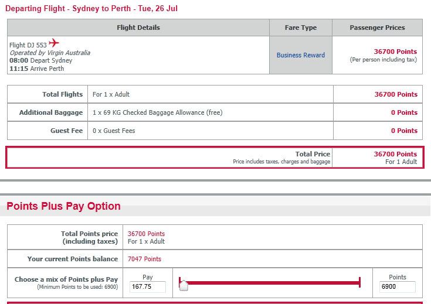Click the Total Flights row label
Image resolution: width=431 pixels, height=304 pixels.
tap(62, 94)
